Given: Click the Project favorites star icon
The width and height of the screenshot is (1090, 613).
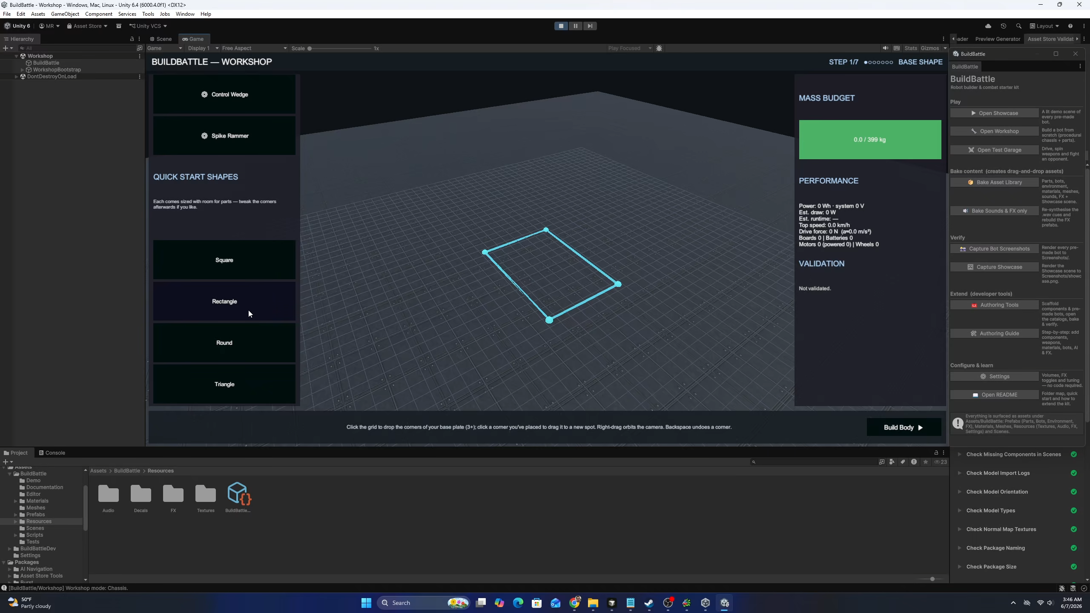Looking at the screenshot, I should click(x=926, y=462).
